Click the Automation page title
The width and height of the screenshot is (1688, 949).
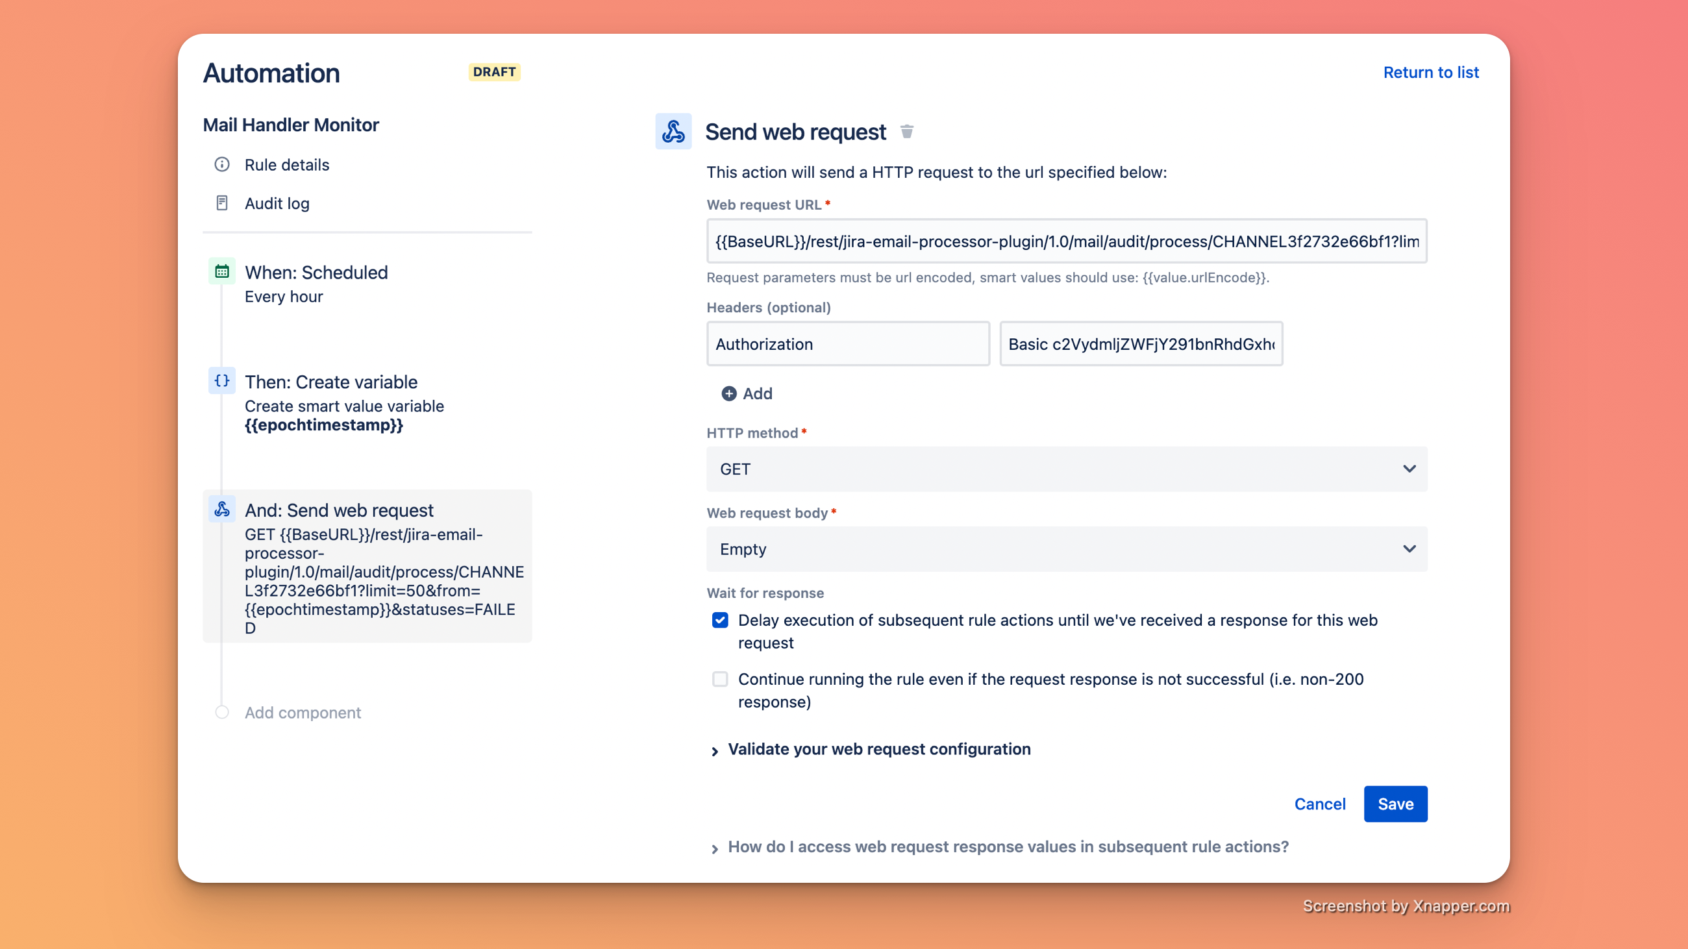click(271, 73)
